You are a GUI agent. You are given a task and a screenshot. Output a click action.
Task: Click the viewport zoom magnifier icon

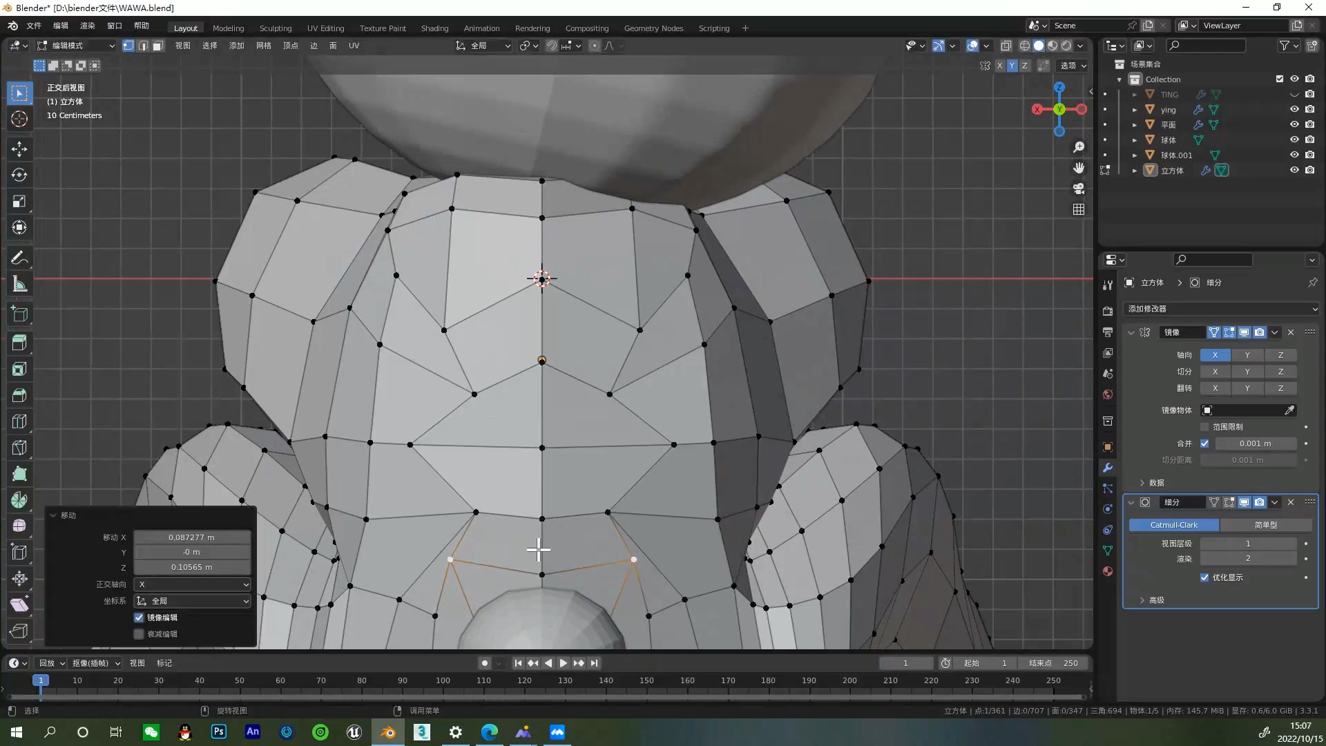[1079, 147]
